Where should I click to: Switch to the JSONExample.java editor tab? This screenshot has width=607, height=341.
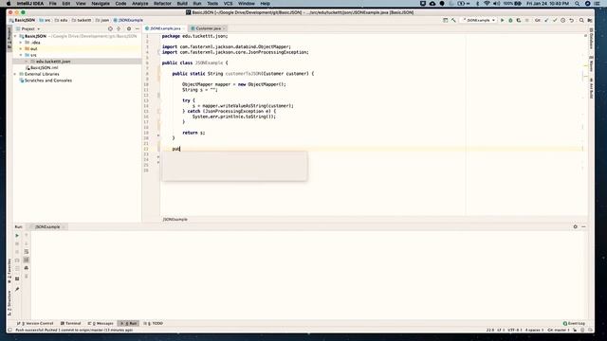pyautogui.click(x=165, y=28)
